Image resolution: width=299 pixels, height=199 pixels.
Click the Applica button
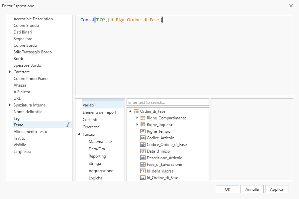pos(276,189)
